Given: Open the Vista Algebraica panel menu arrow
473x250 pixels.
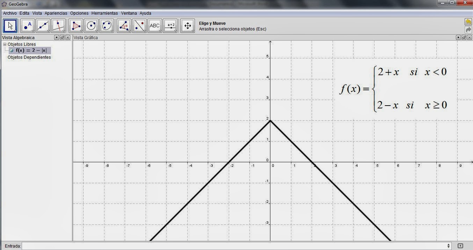Looking at the screenshot, I should (x=56, y=37).
